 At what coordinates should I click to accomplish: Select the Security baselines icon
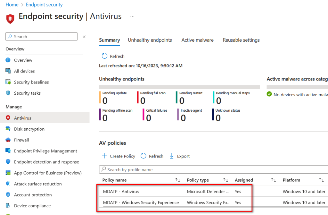click(8, 82)
